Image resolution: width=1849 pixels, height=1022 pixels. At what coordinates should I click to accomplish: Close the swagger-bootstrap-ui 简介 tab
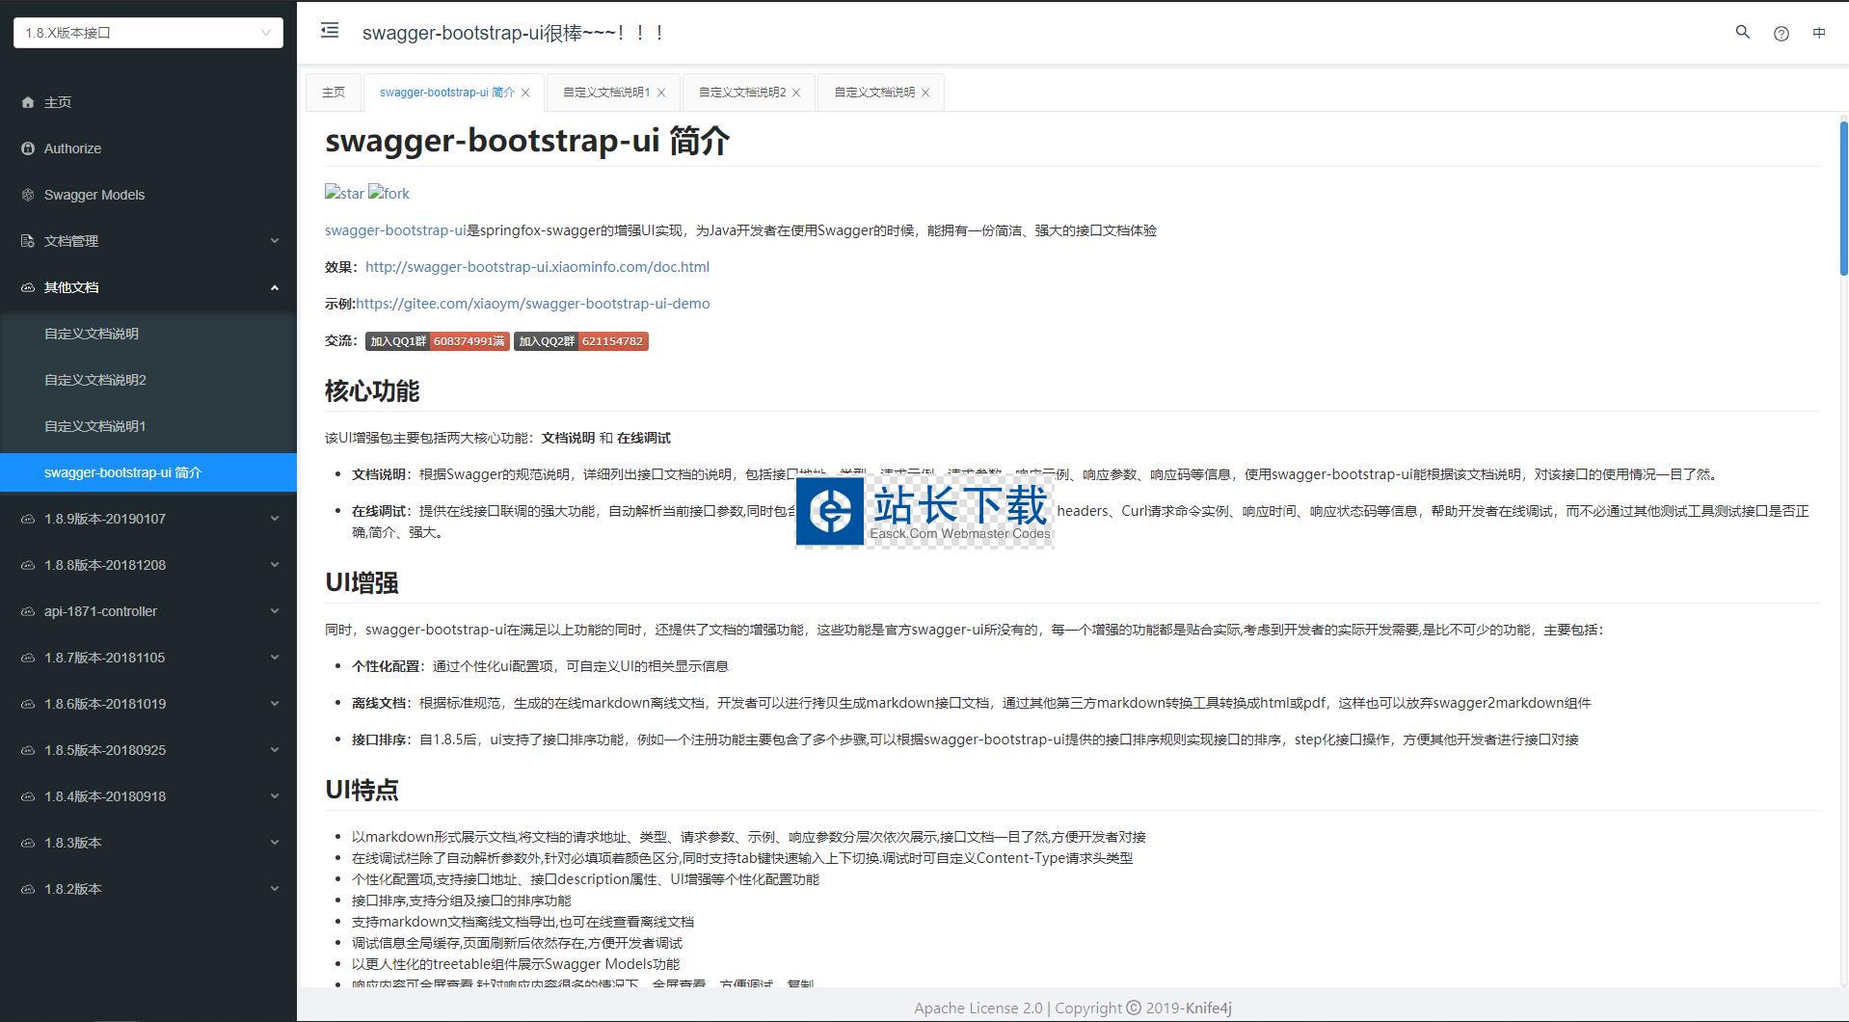tap(525, 93)
